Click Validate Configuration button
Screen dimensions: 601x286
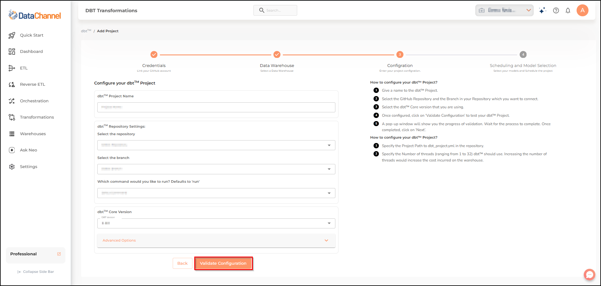pos(223,263)
